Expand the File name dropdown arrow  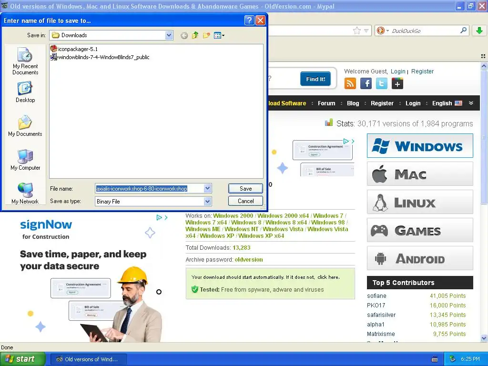pos(208,188)
